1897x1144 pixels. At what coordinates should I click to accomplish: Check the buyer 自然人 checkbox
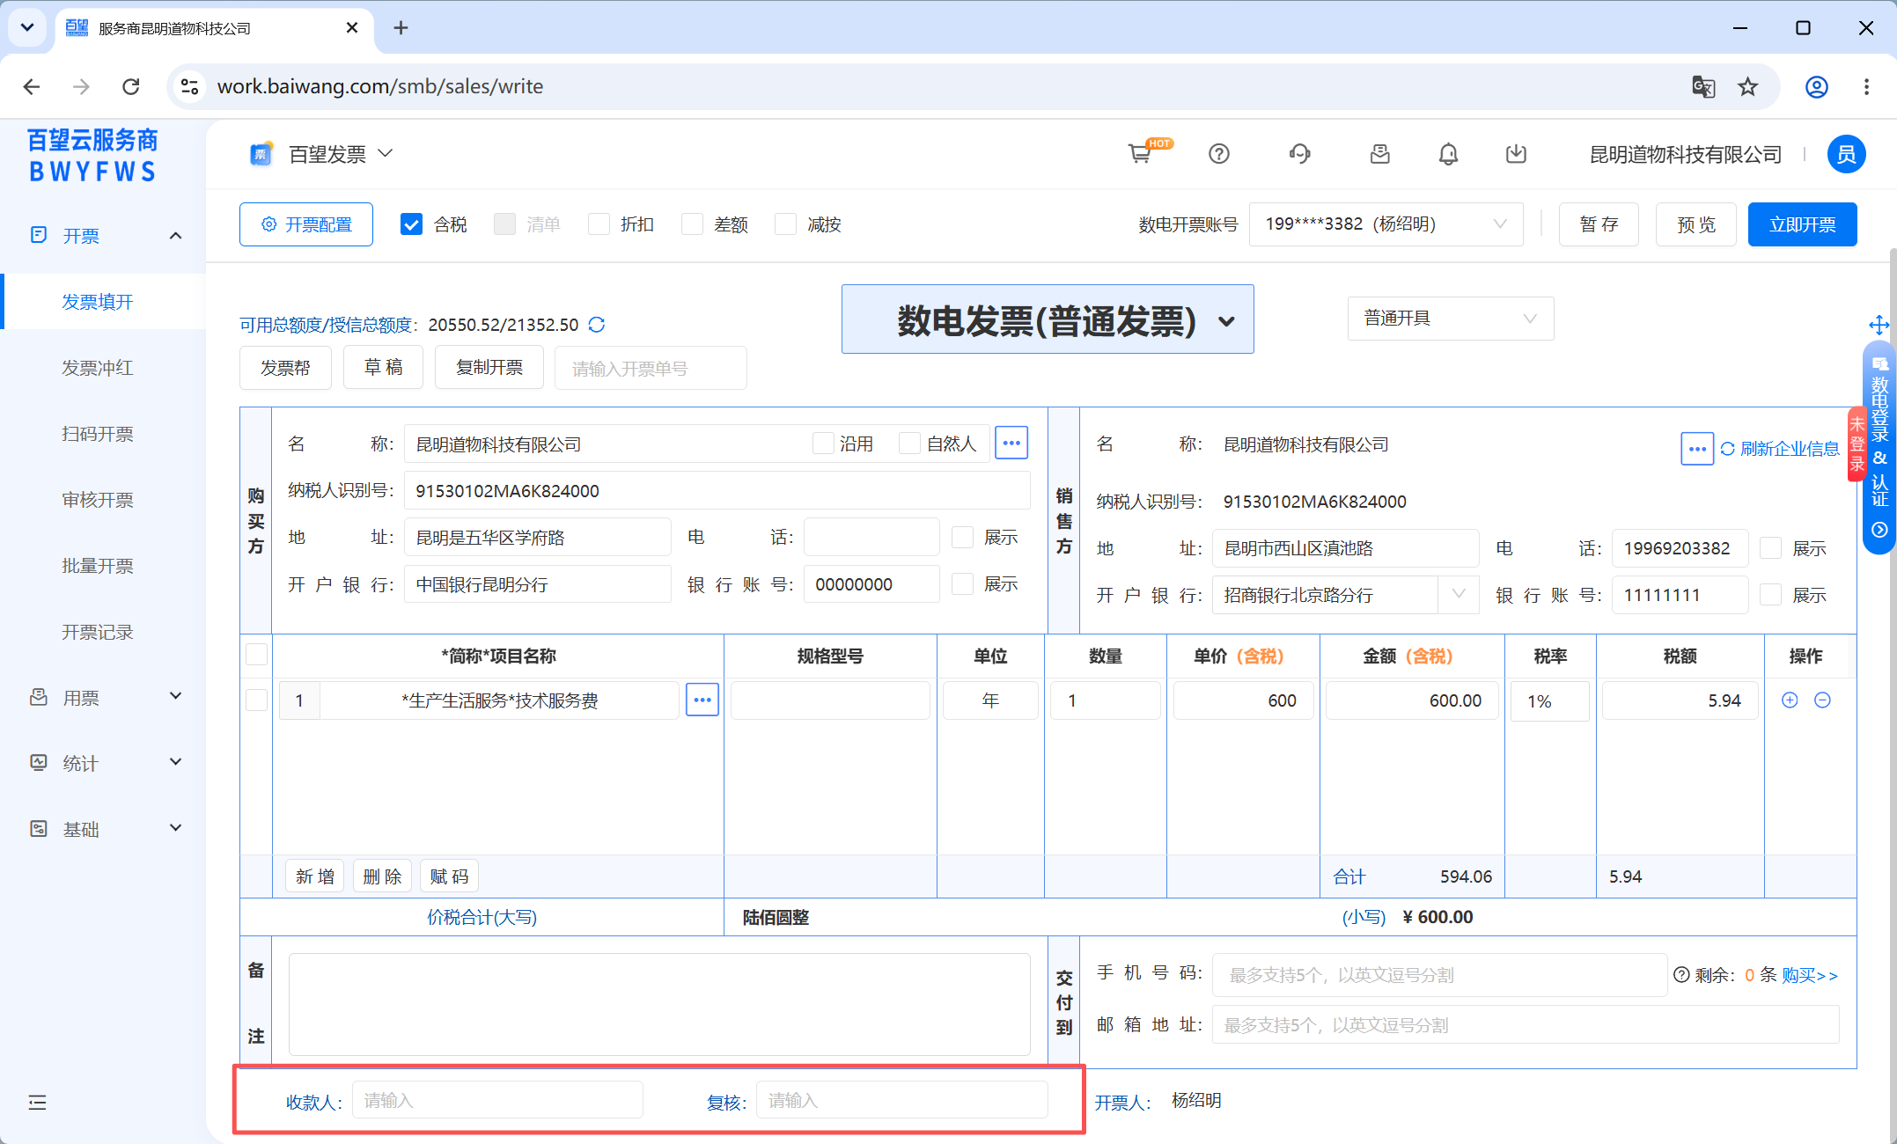(909, 443)
